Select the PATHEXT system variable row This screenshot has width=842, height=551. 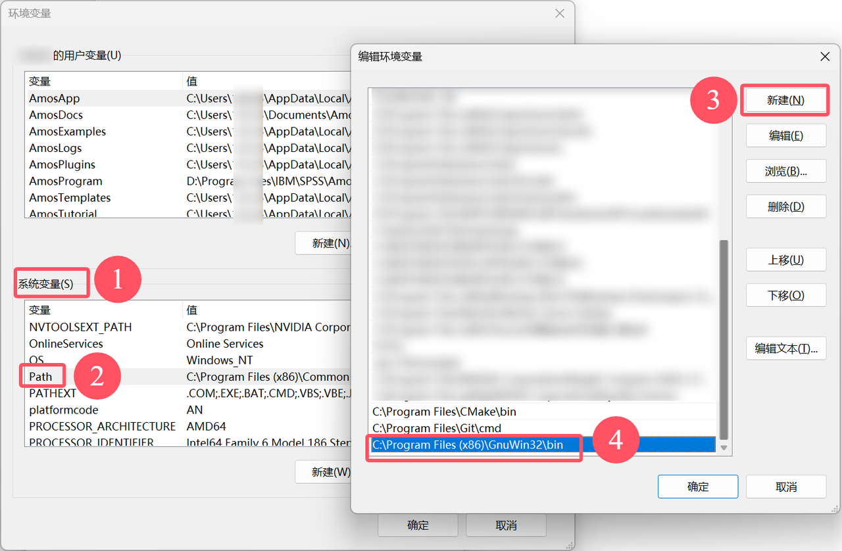pos(188,393)
